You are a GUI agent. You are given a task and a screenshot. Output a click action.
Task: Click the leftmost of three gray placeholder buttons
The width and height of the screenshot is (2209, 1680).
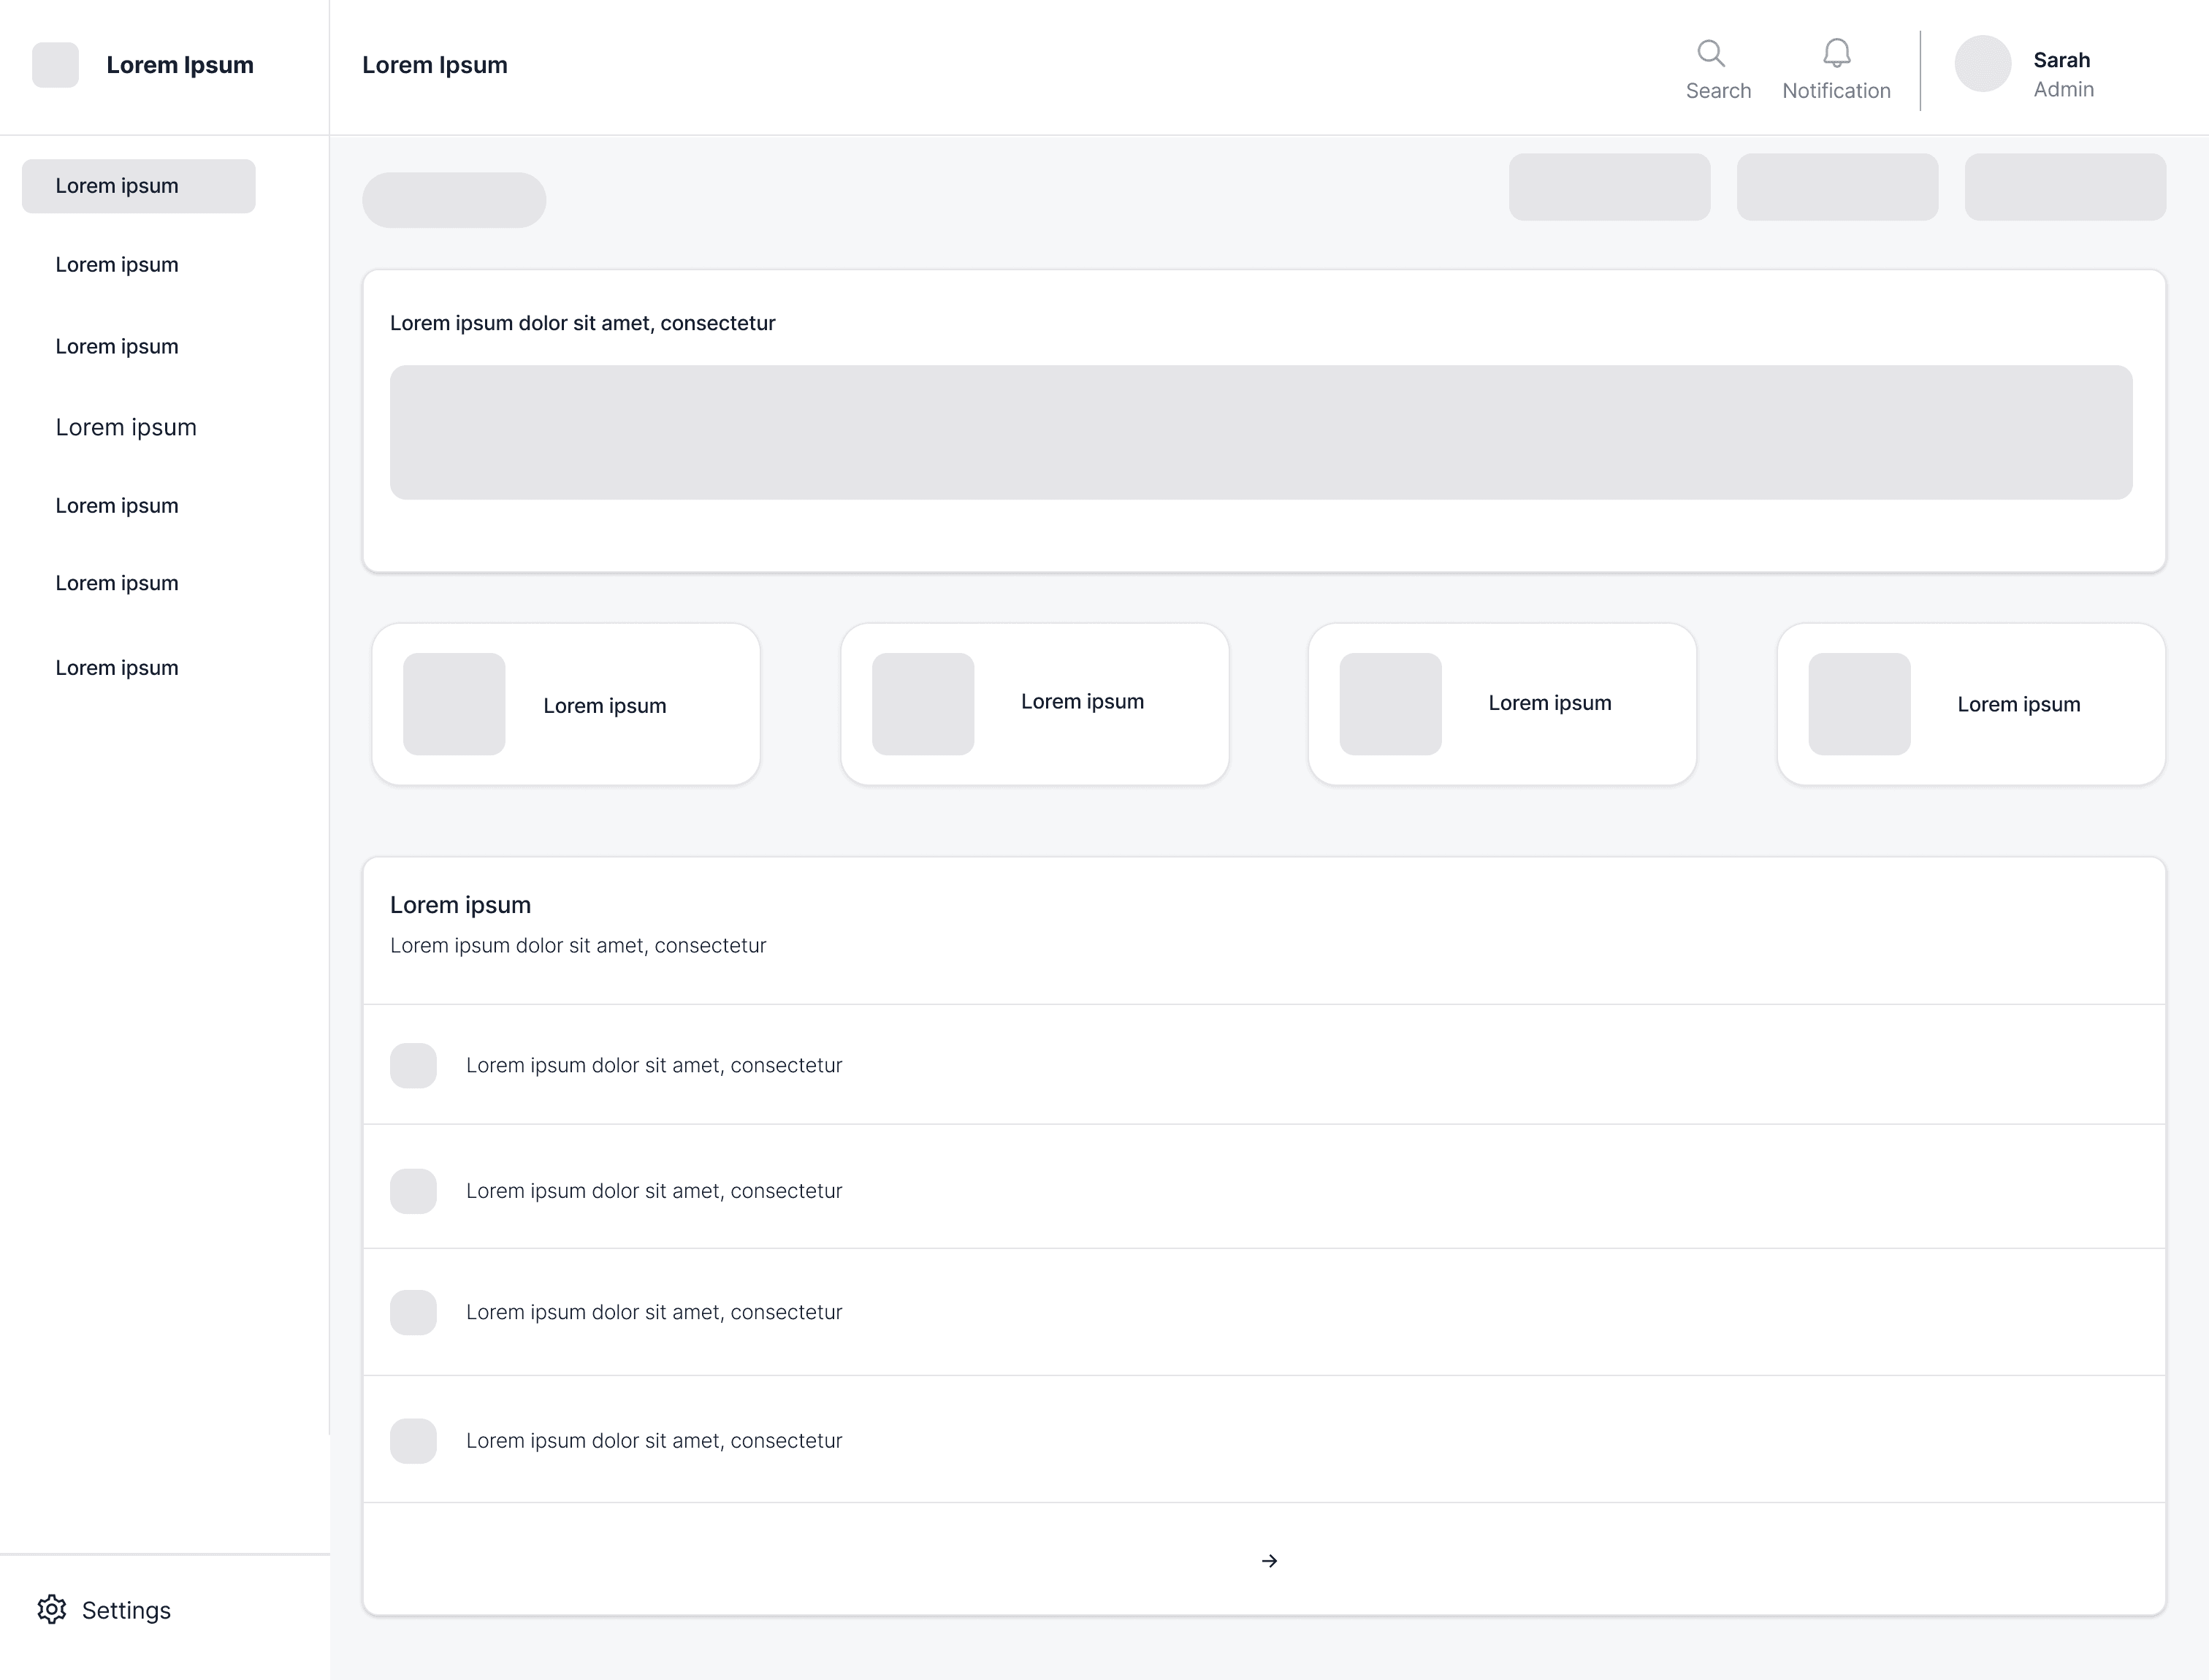coord(1609,187)
